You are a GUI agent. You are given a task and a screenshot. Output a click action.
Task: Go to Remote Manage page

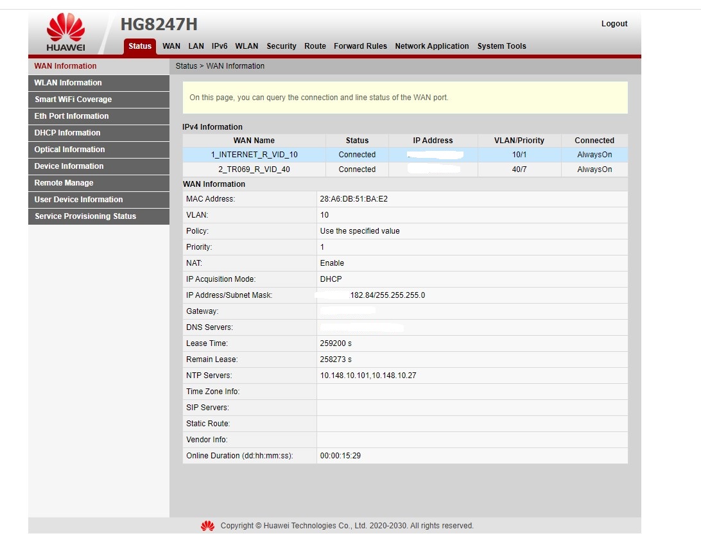99,183
